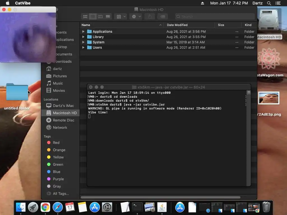Filter by the Gray tag
The width and height of the screenshot is (287, 215).
click(57, 186)
